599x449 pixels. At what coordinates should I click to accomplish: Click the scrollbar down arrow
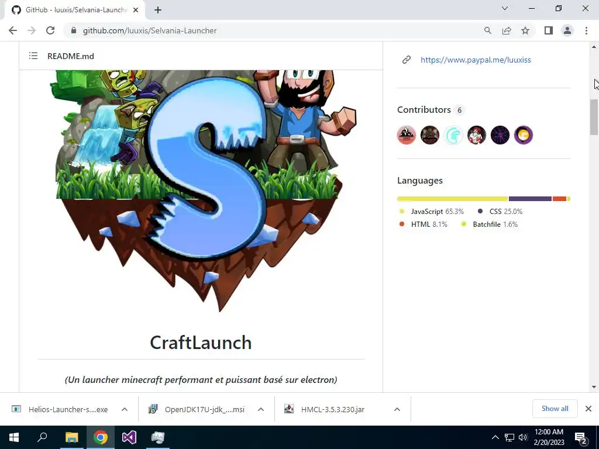click(x=594, y=387)
